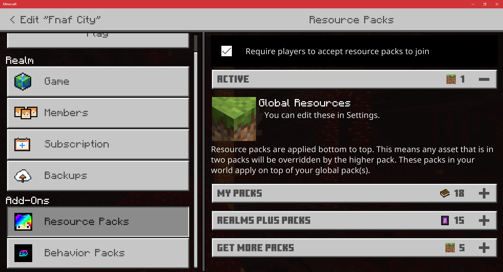The image size is (503, 272).
Task: Click the grass block Global Resources thumbnail
Action: [x=234, y=119]
